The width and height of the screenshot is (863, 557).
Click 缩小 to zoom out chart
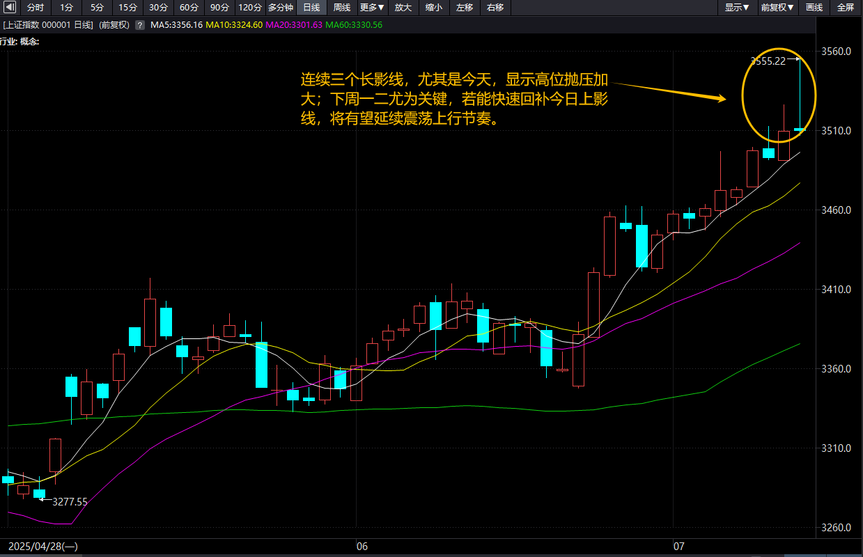(434, 8)
